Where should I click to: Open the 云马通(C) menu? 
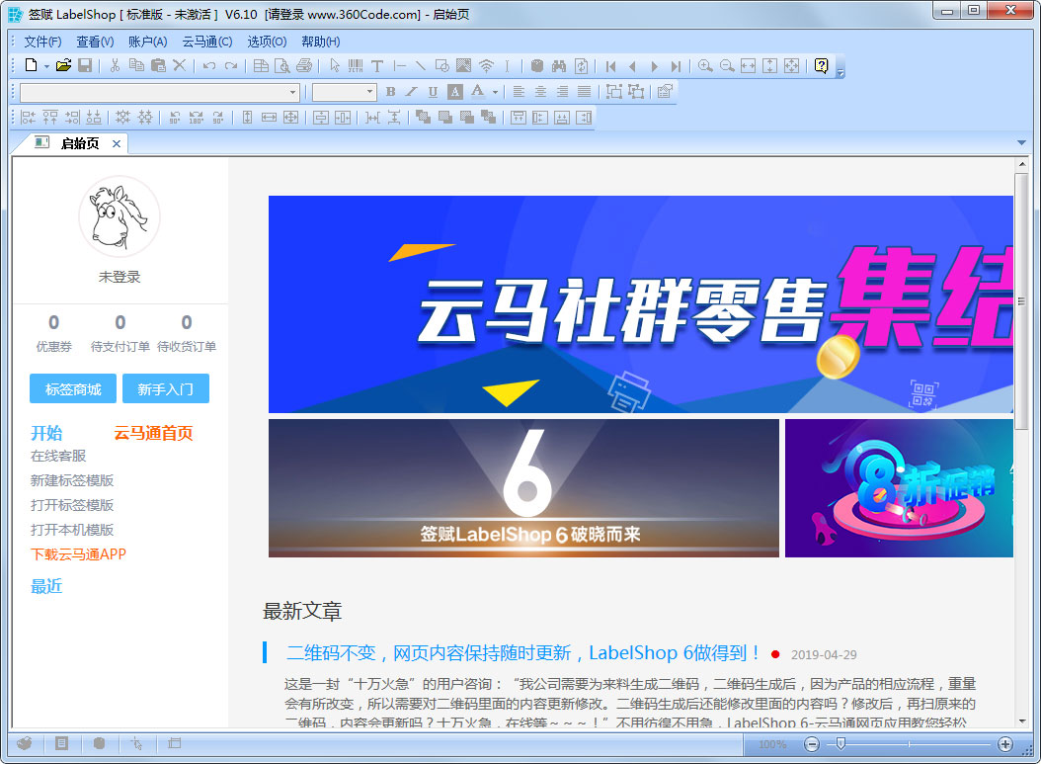[x=206, y=42]
